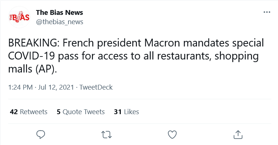
Task: Open the TweetDeck source link
Action: tap(96, 87)
